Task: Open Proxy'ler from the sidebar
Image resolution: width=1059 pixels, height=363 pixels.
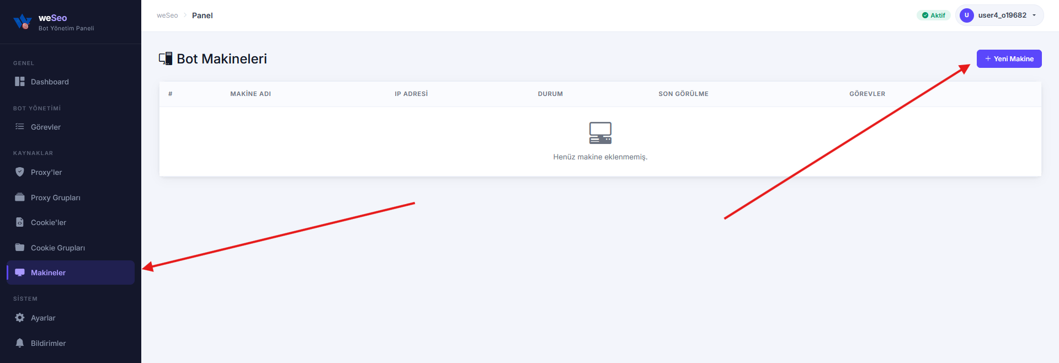Action: click(x=71, y=172)
